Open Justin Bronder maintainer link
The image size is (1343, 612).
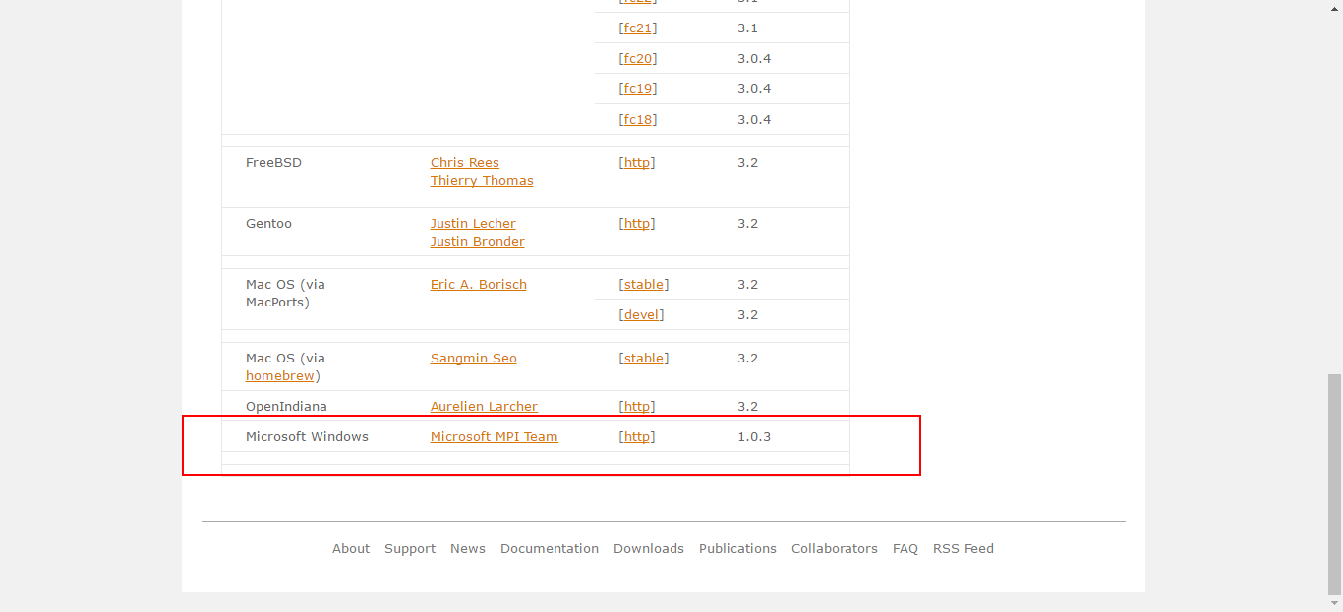tap(478, 241)
